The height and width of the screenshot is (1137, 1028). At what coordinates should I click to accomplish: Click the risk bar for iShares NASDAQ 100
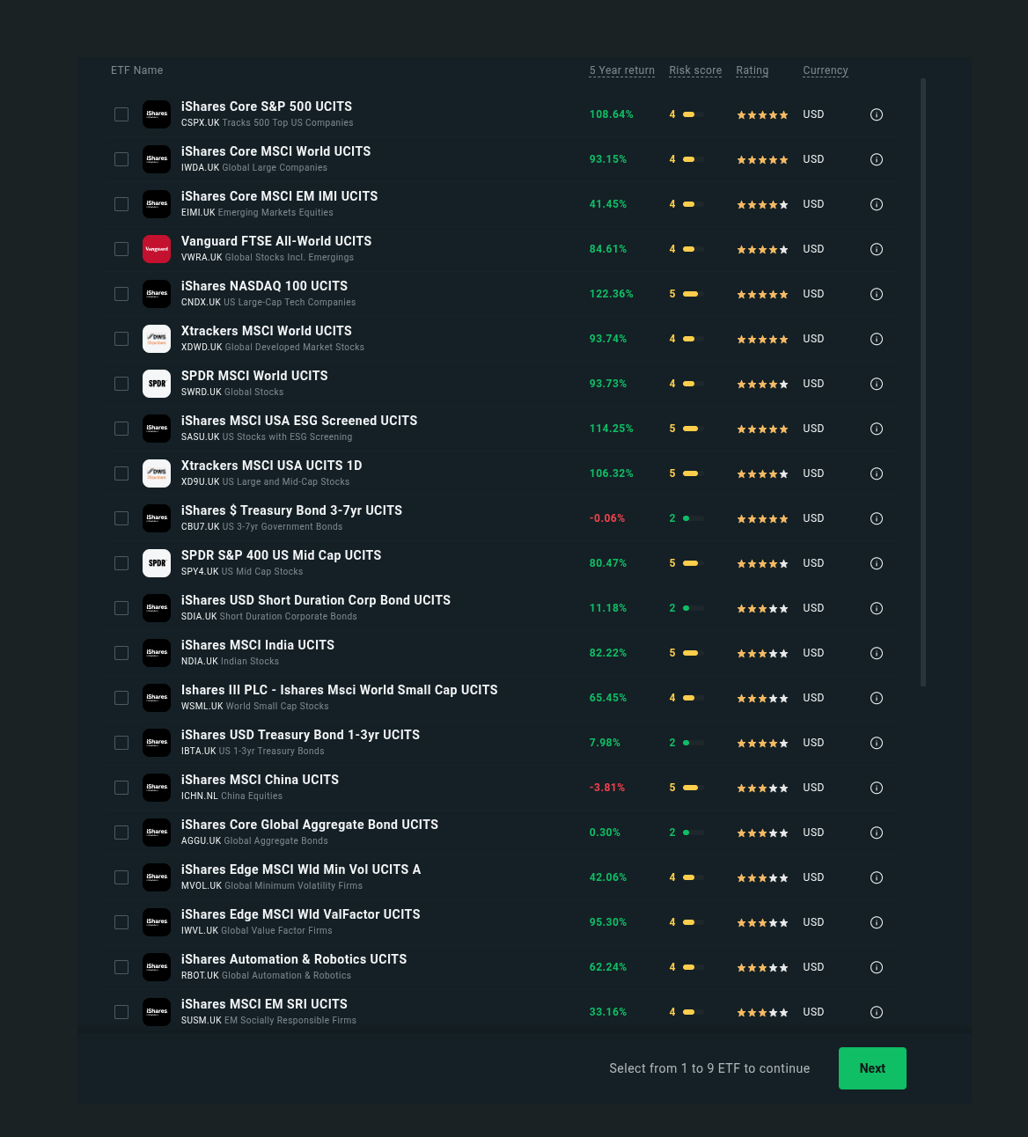694,294
